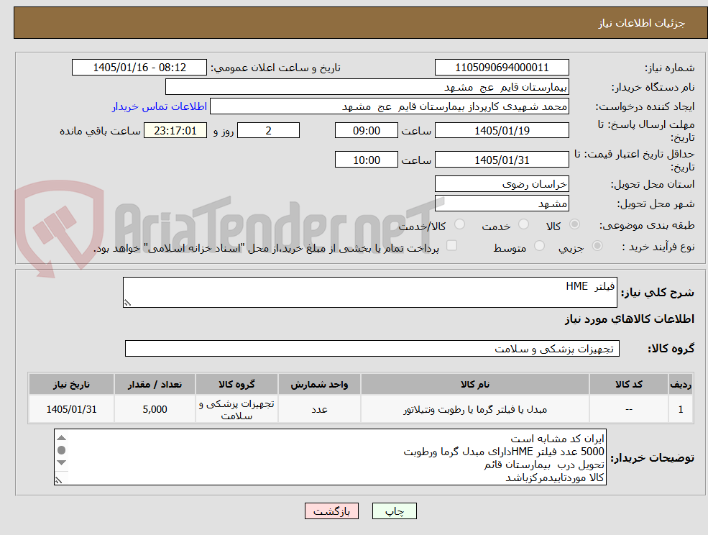Click the delivery city مشهد field
This screenshot has height=535, width=708.
click(502, 204)
